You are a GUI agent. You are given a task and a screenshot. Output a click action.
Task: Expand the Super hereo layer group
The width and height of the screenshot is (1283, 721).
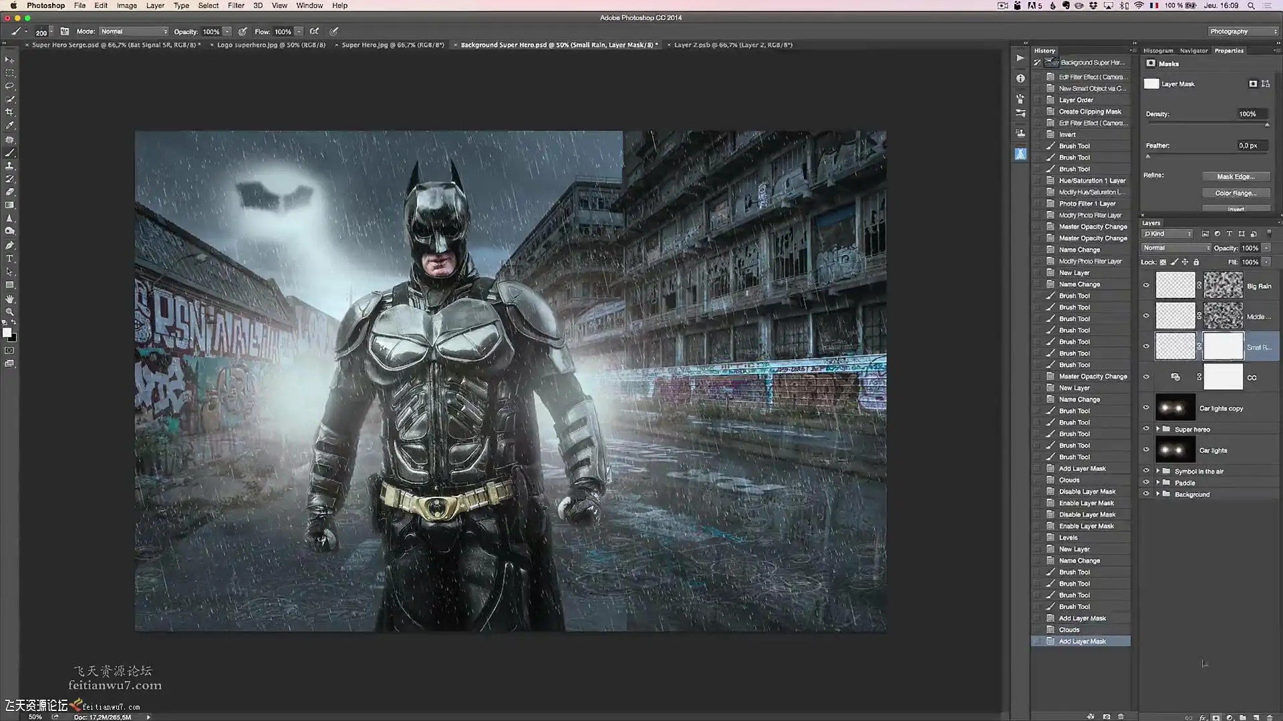1158,429
